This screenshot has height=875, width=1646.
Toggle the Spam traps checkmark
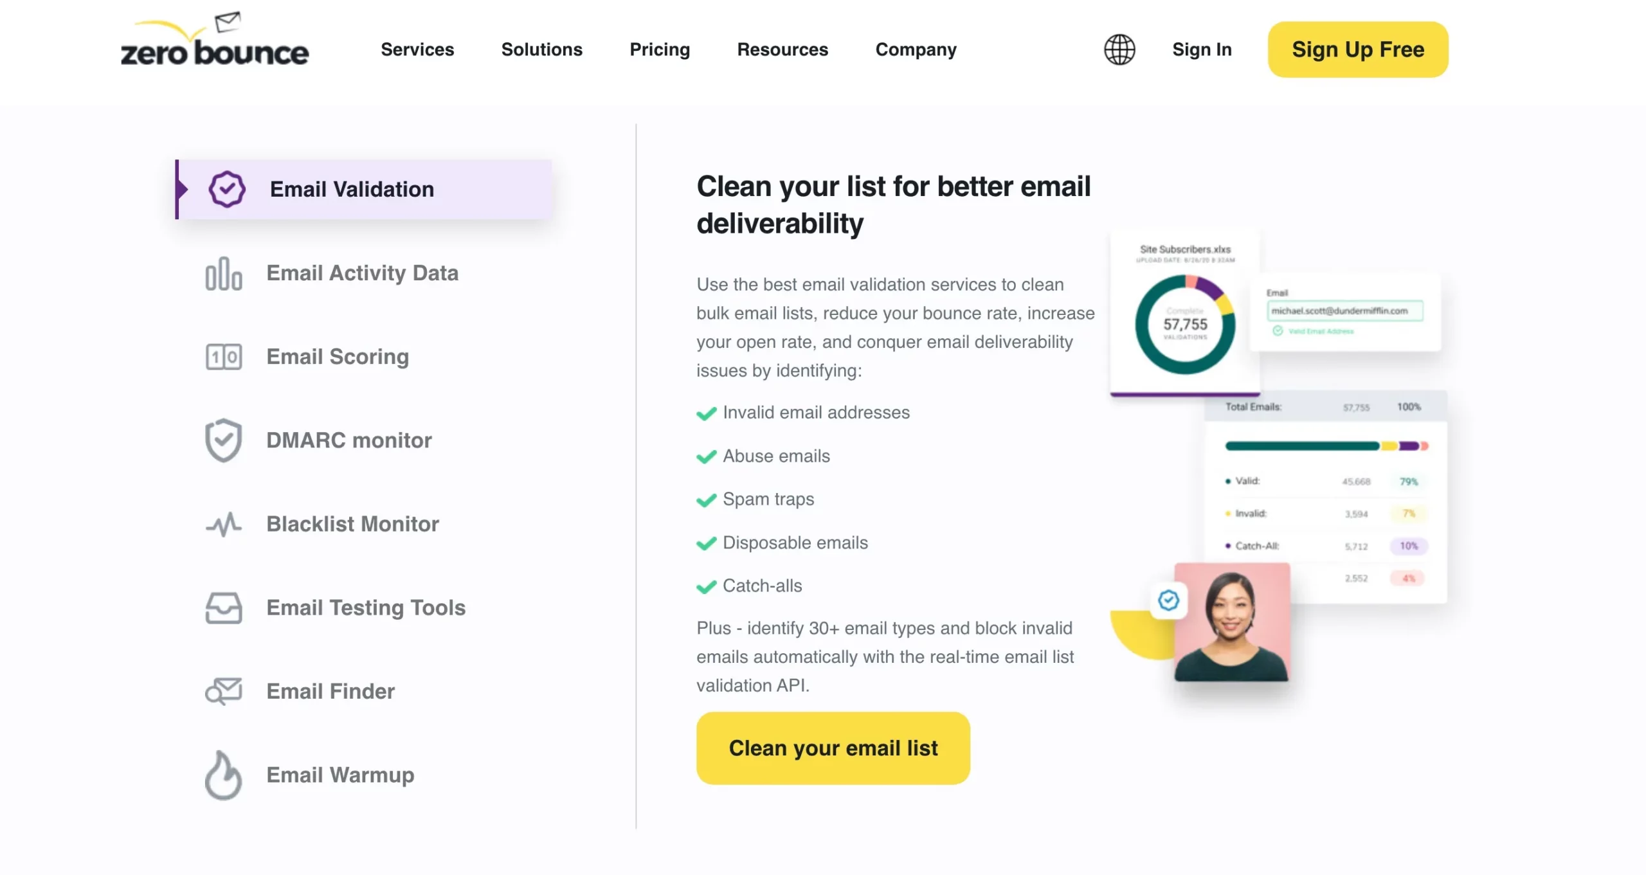(x=705, y=500)
